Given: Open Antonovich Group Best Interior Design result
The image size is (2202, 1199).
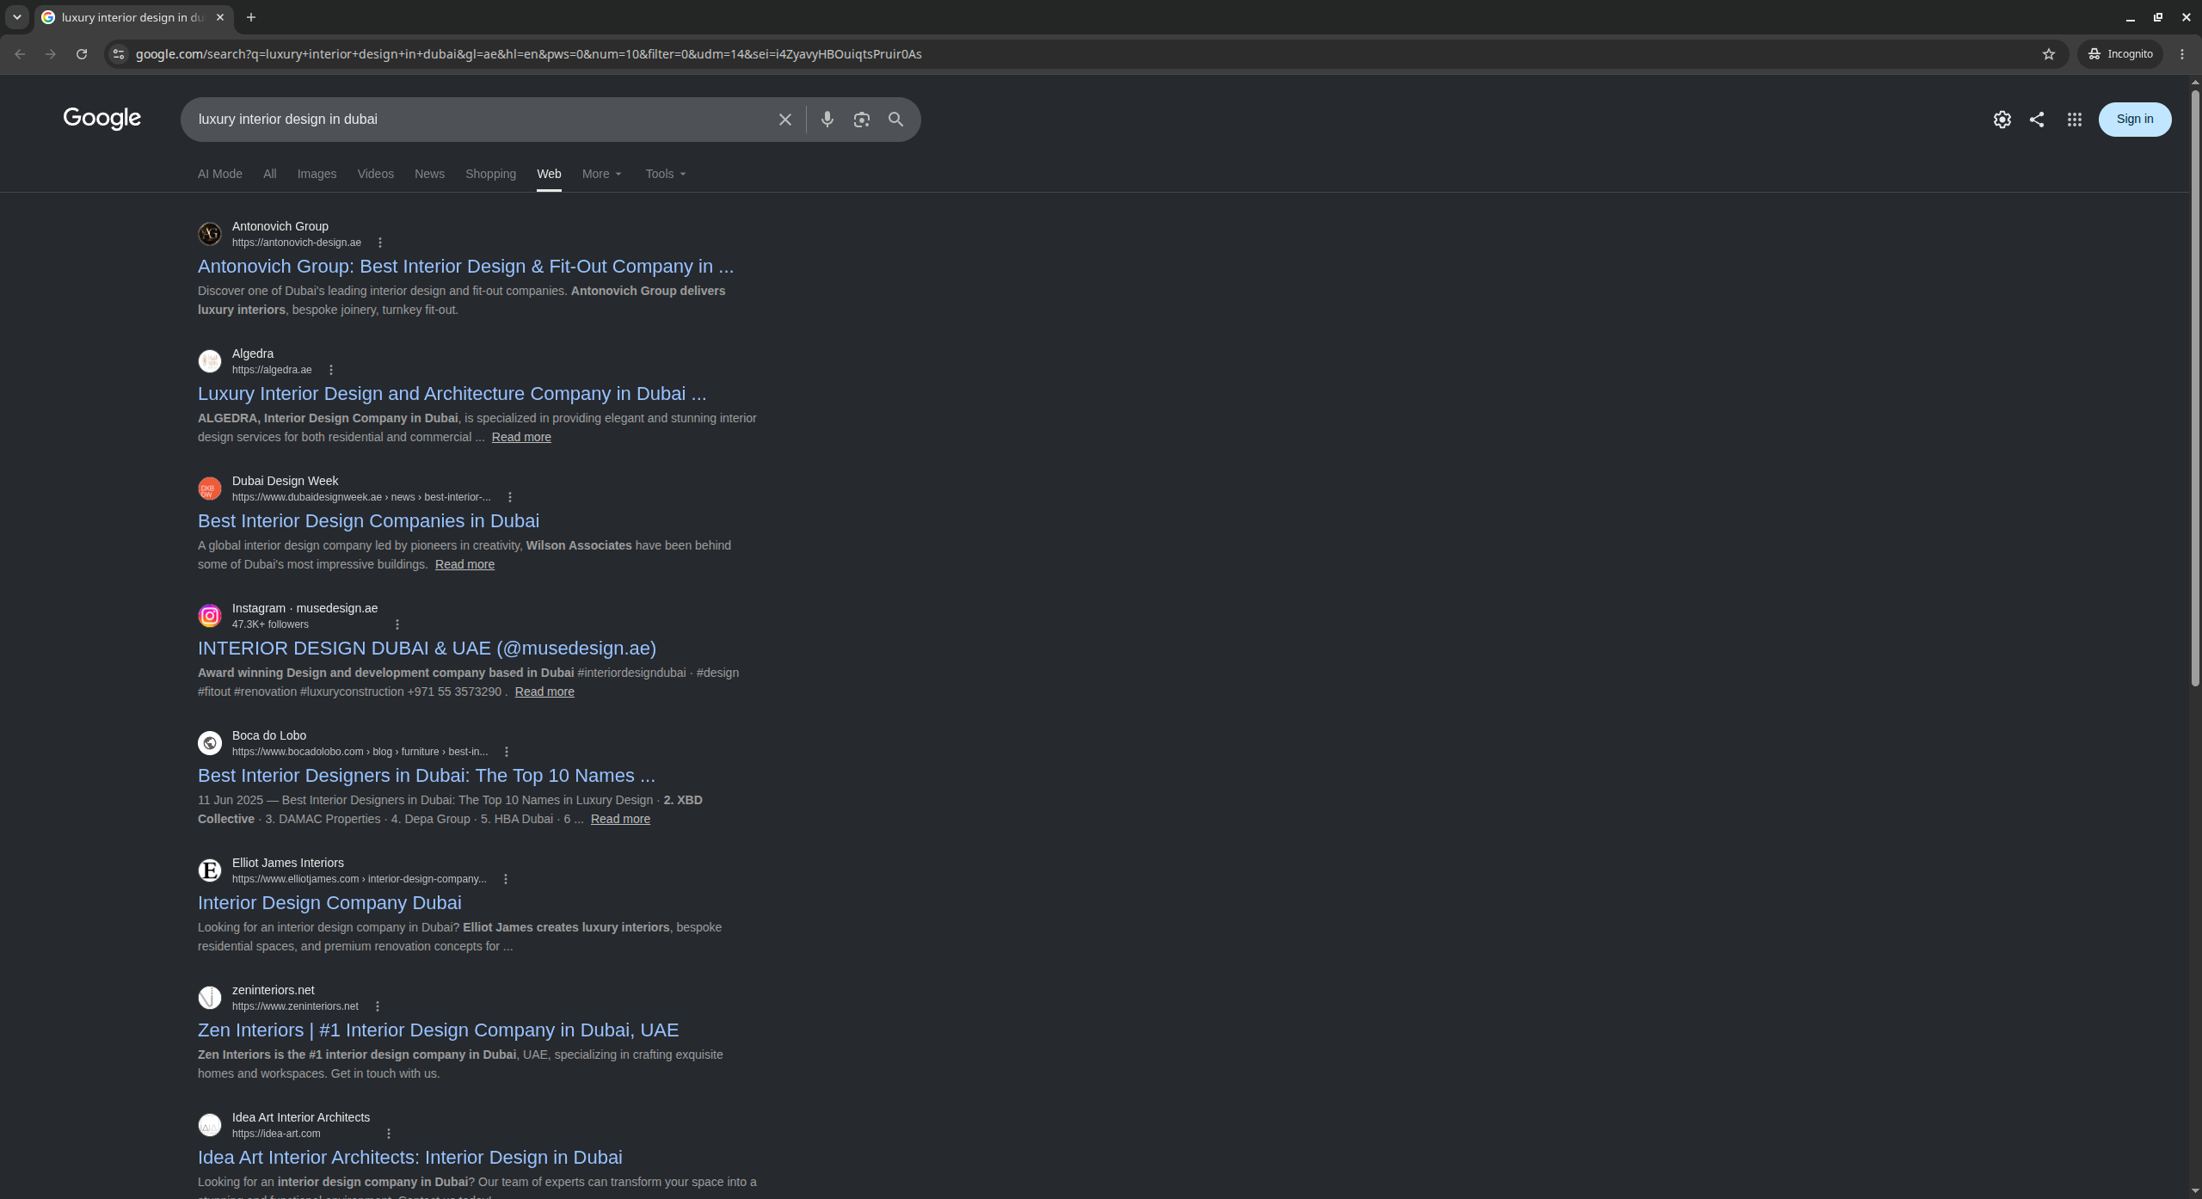Looking at the screenshot, I should pyautogui.click(x=465, y=267).
